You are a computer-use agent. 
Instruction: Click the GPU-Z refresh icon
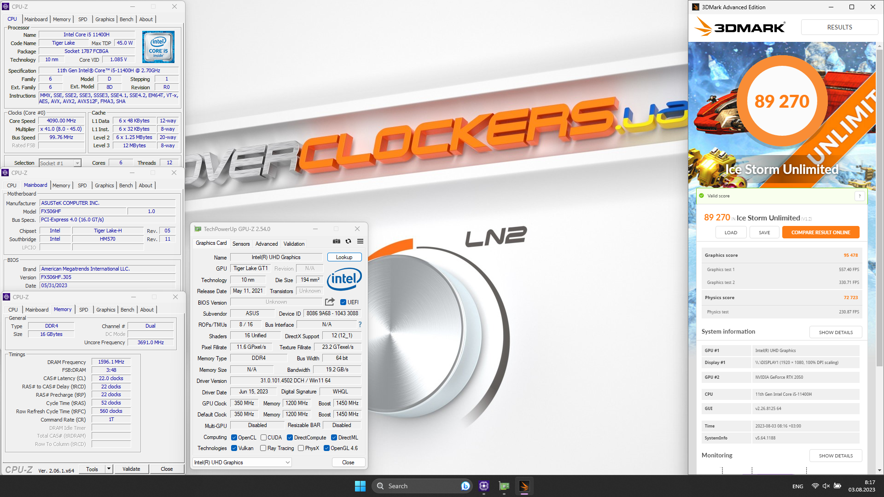tap(349, 241)
